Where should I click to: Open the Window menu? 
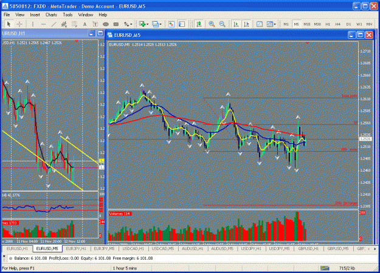[x=86, y=15]
